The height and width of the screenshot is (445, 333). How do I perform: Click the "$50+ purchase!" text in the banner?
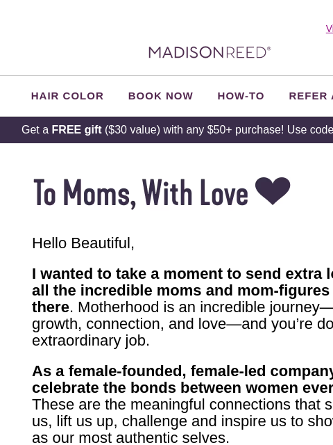pyautogui.click(x=245, y=130)
